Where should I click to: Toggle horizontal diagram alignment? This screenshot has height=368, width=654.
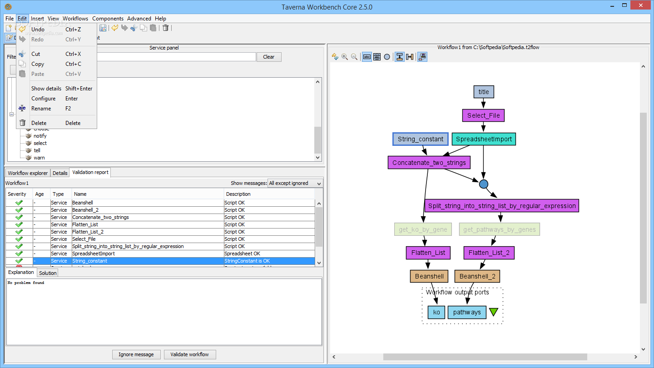(x=410, y=57)
